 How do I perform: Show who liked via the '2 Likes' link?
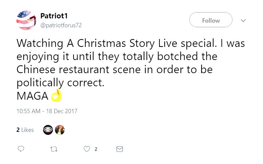point(25,130)
